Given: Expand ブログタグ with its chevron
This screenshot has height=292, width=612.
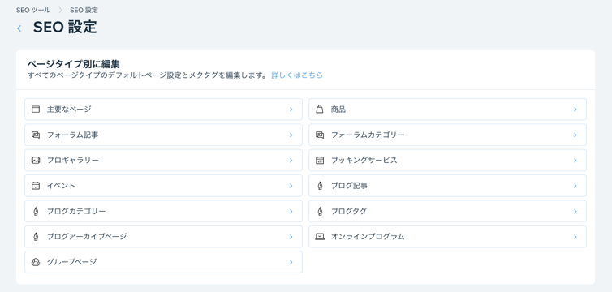Looking at the screenshot, I should 575,212.
